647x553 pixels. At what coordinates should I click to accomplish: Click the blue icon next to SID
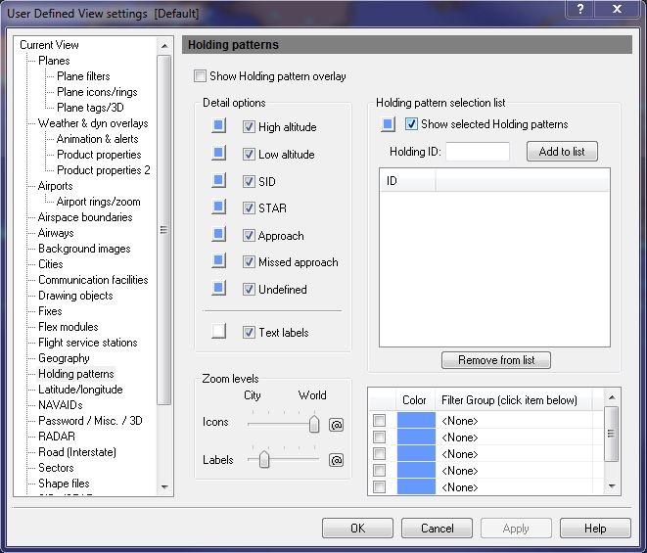219,181
